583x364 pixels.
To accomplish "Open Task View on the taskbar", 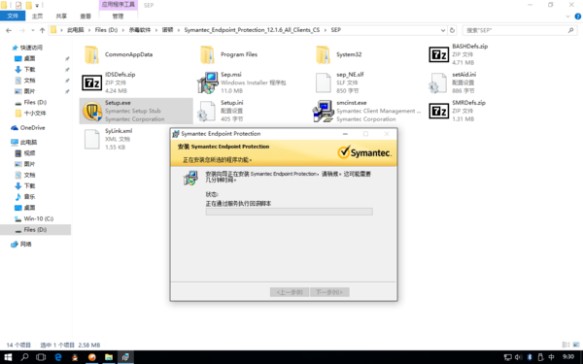I will tap(41, 357).
